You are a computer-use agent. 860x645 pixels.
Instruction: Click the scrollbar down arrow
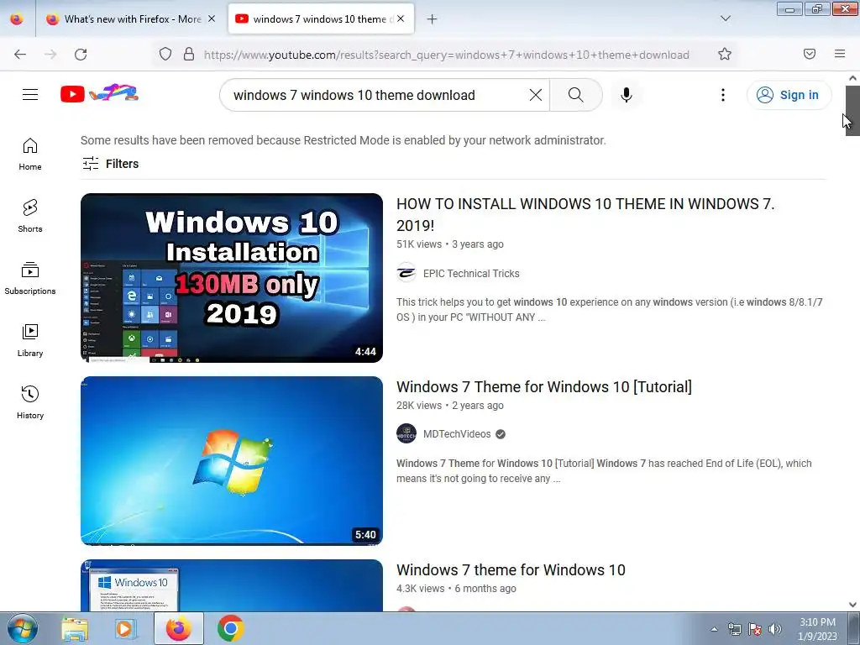(x=852, y=605)
